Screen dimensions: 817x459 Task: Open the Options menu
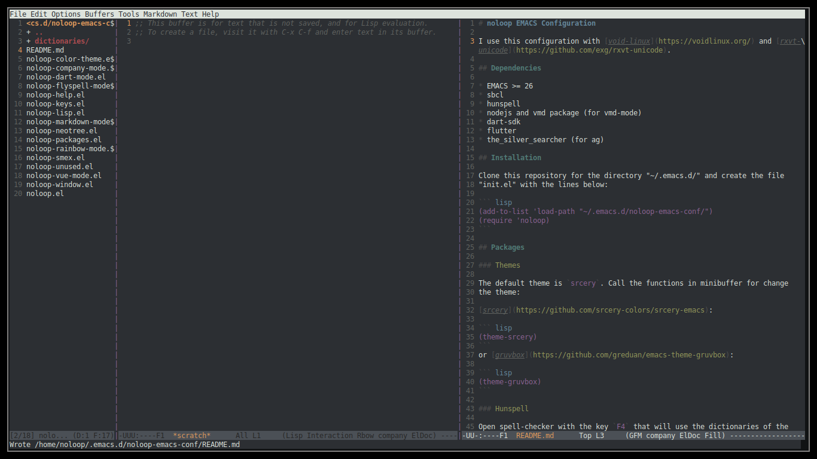66,14
